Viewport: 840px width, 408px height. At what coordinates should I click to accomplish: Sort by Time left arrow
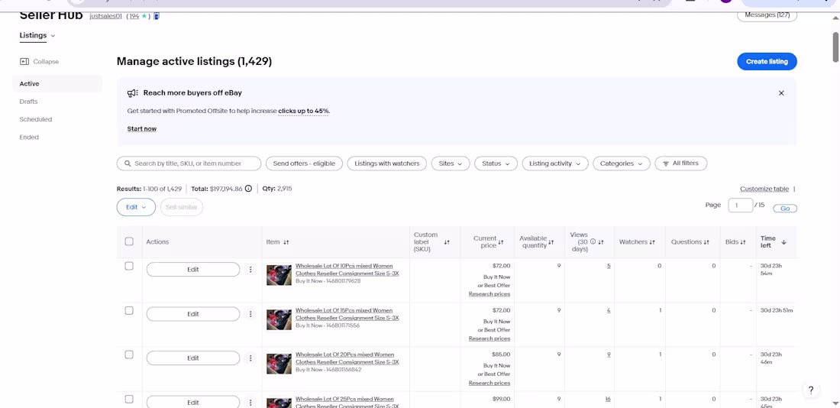click(783, 242)
